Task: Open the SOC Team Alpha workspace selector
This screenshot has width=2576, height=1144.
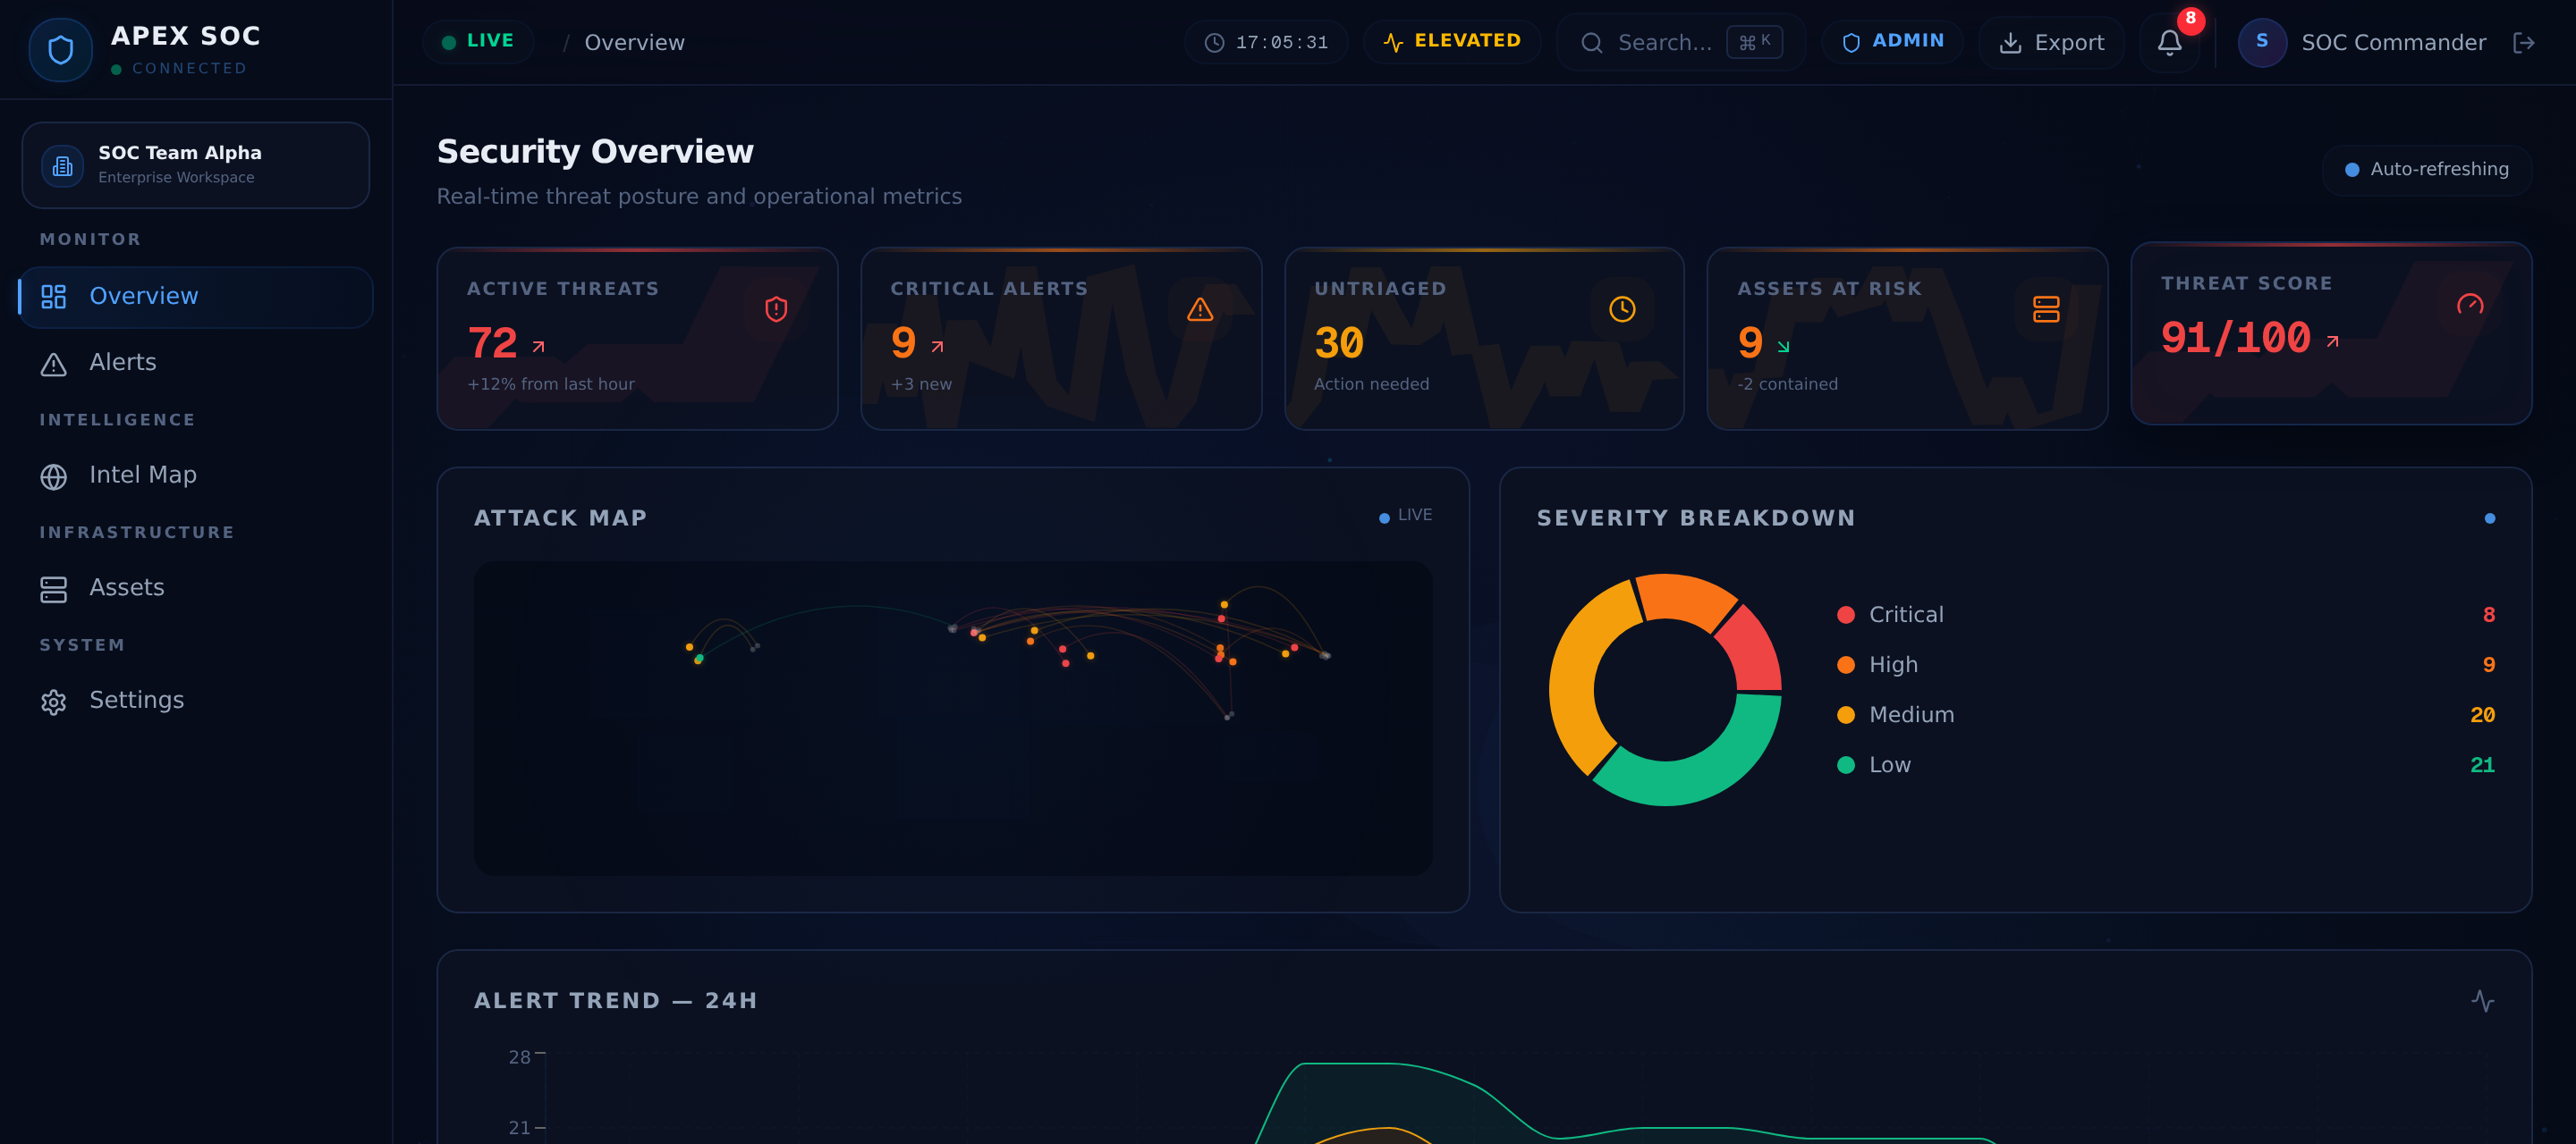Action: (196, 164)
